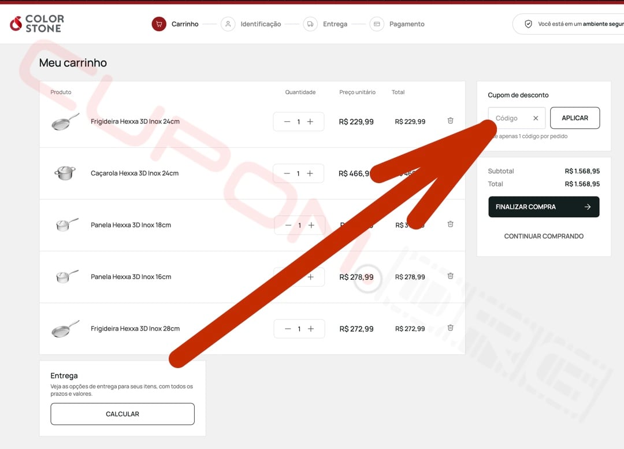This screenshot has width=624, height=449.
Task: Open the Frigideira Hexxa 28cm product thumbnail
Action: pyautogui.click(x=65, y=329)
